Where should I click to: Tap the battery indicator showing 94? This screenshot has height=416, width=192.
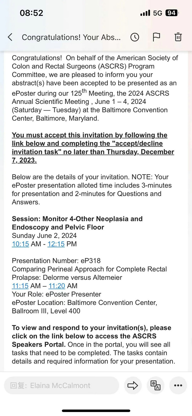[172, 13]
